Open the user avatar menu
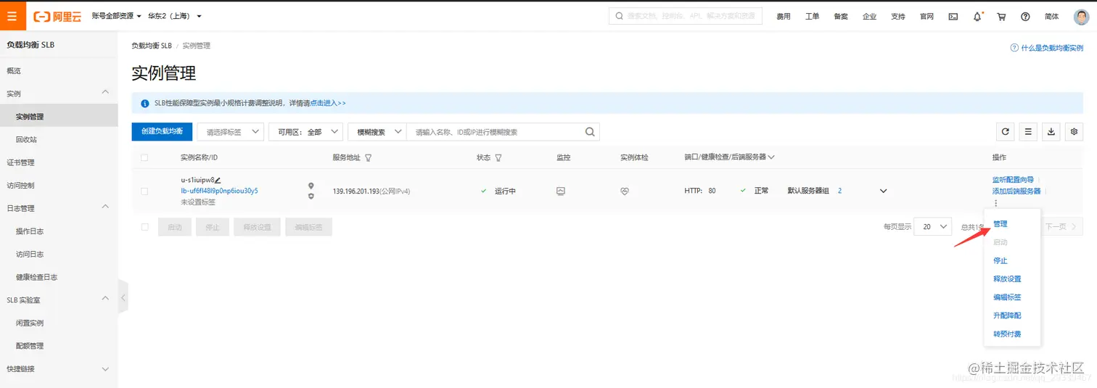This screenshot has width=1097, height=388. tap(1081, 17)
